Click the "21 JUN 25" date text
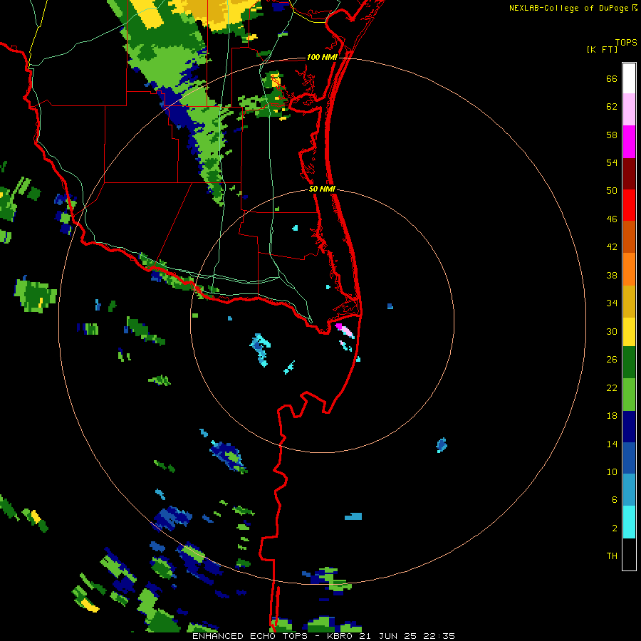The image size is (641, 641). [x=388, y=636]
